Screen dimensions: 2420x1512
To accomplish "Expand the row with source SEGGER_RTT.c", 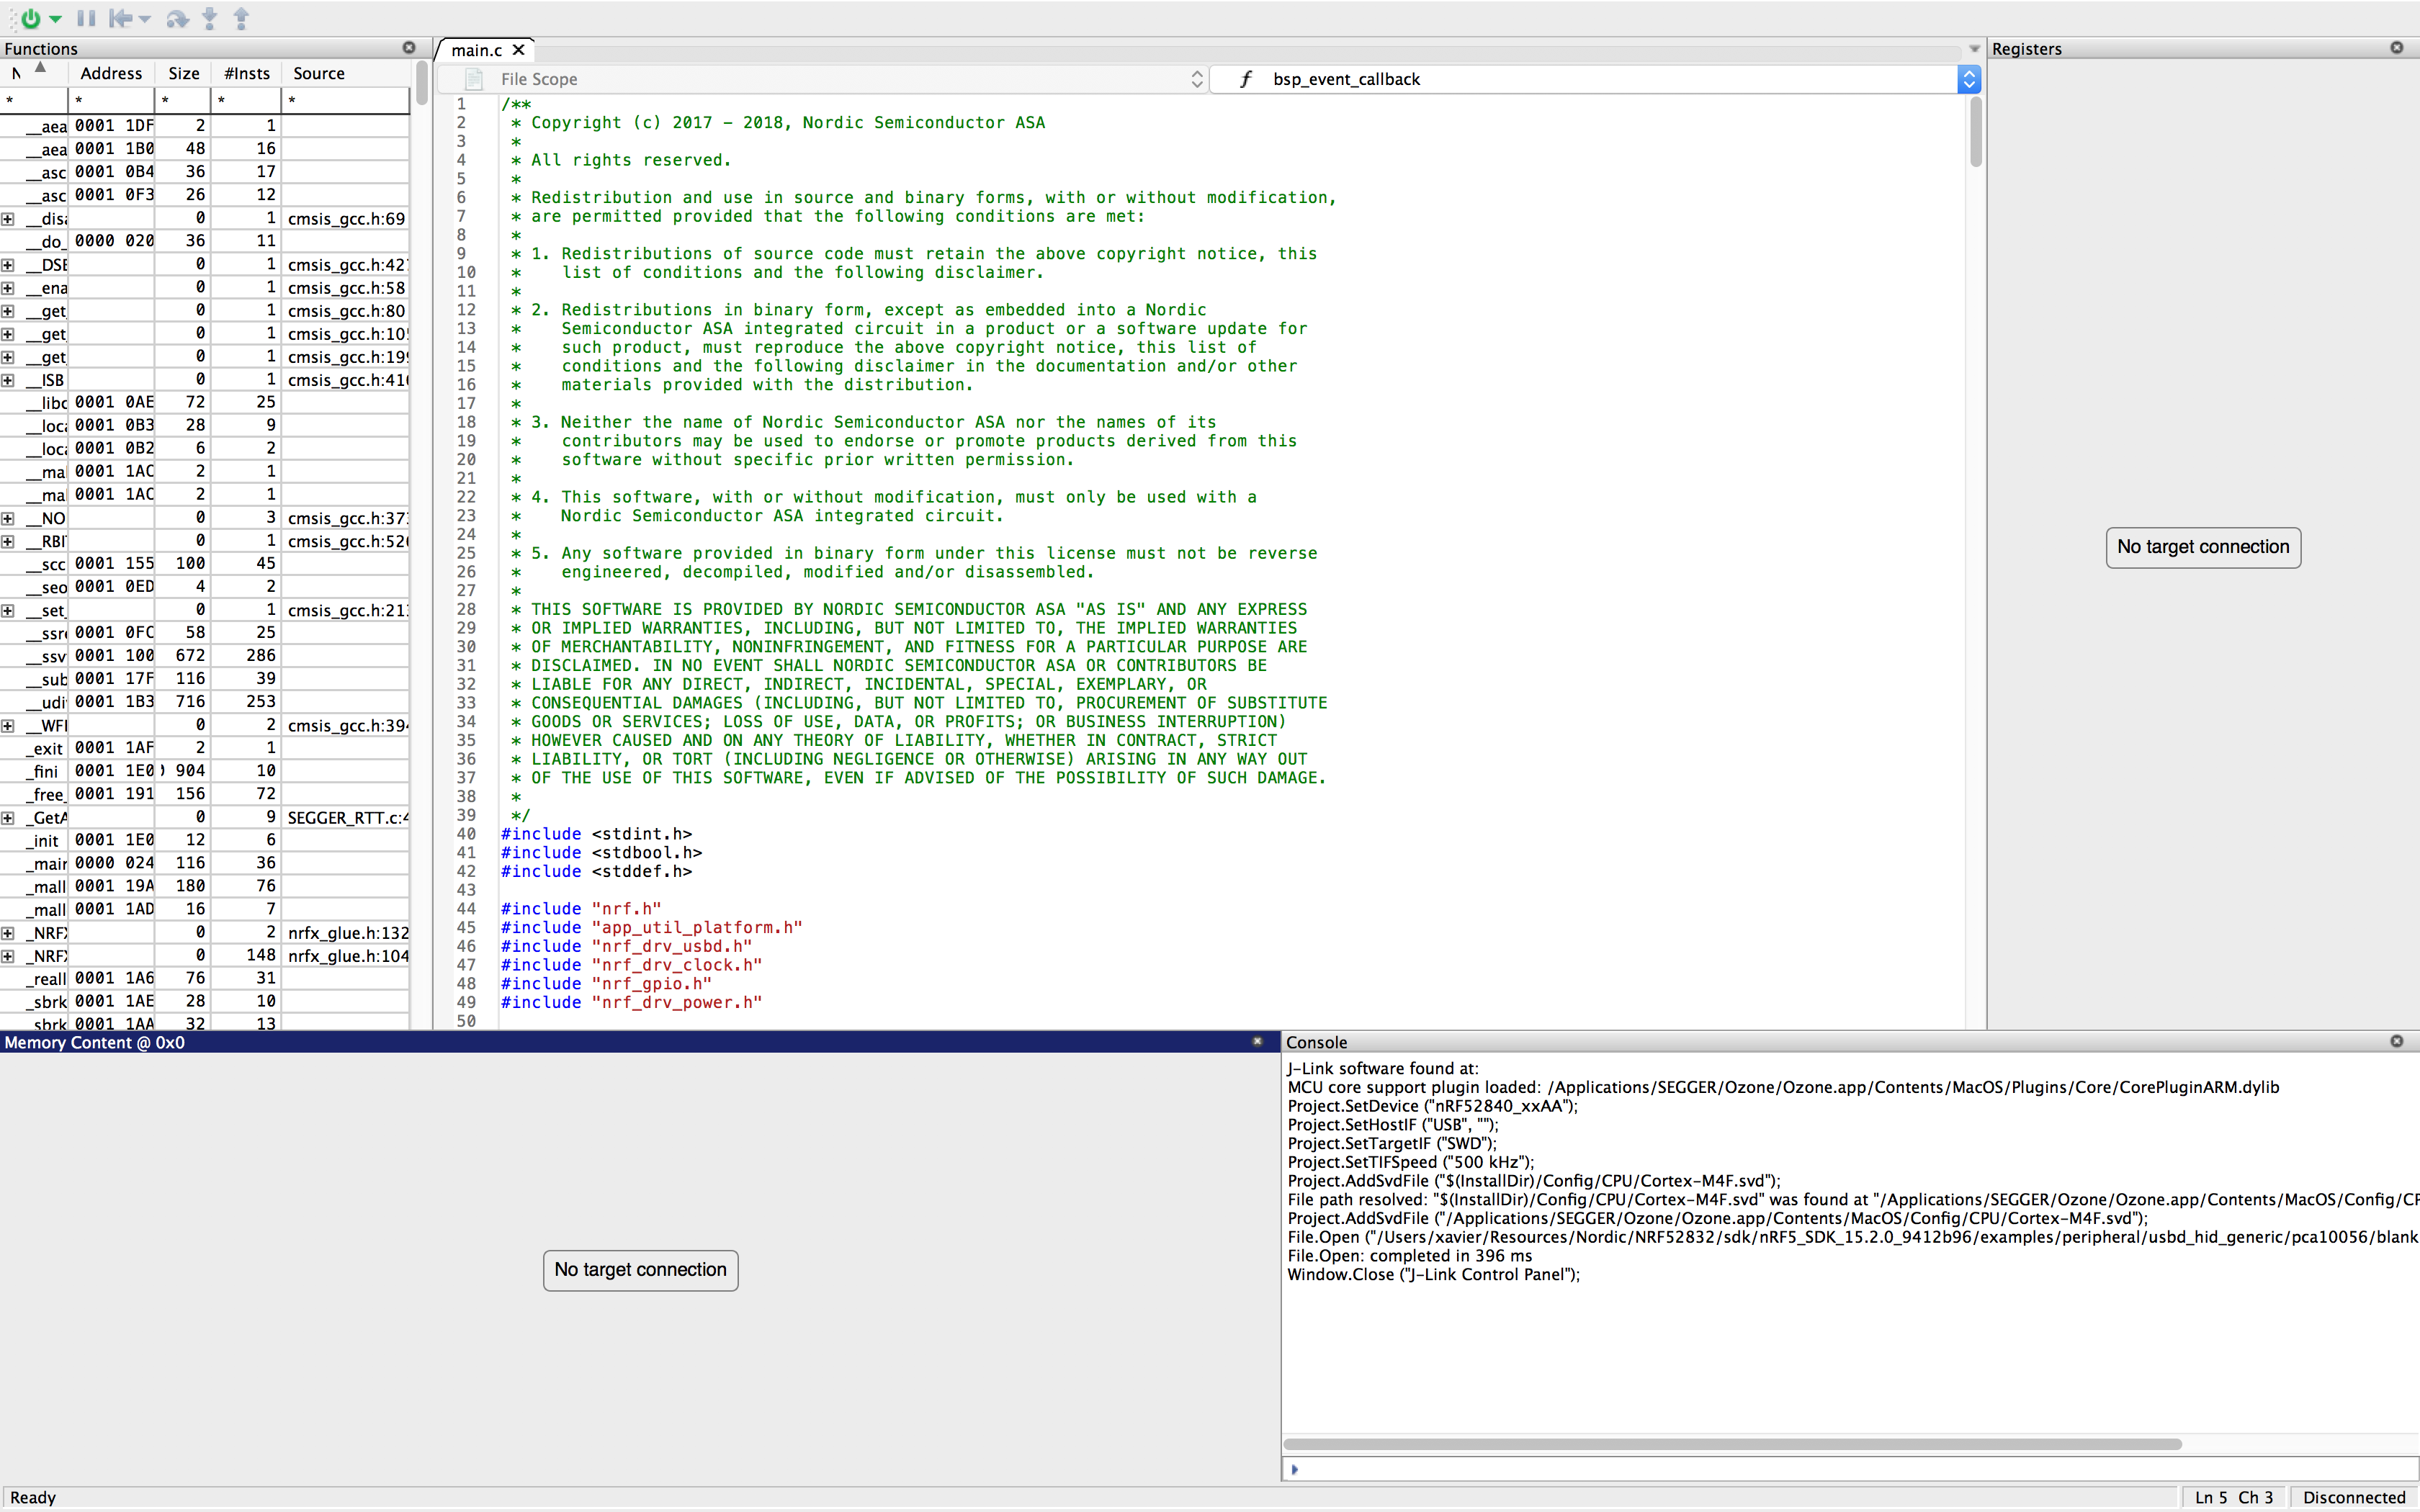I will pyautogui.click(x=8, y=818).
